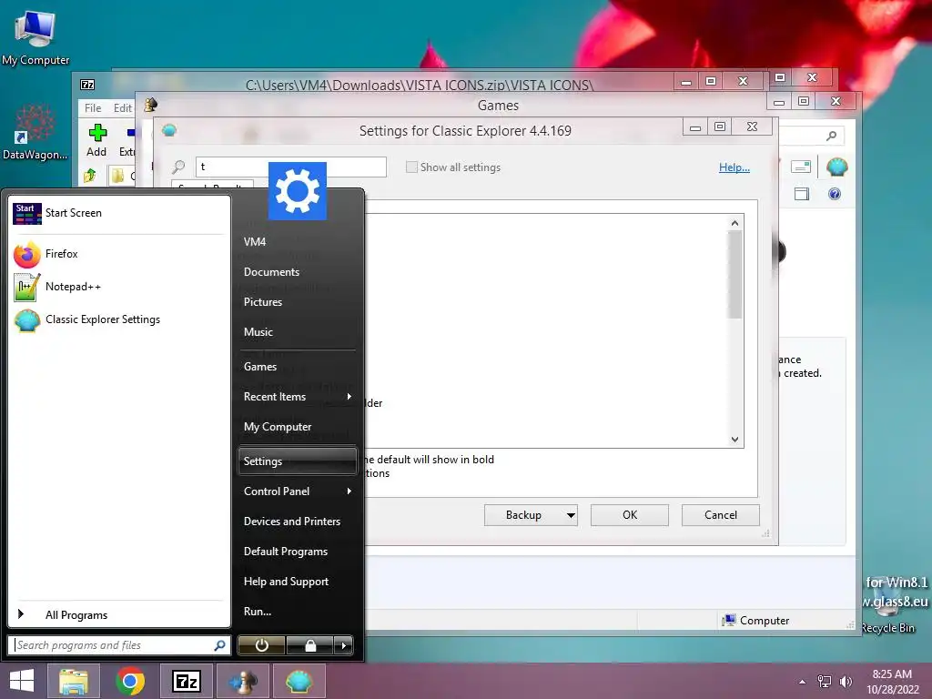Open Settings in start menu
The image size is (932, 699).
coord(298,461)
